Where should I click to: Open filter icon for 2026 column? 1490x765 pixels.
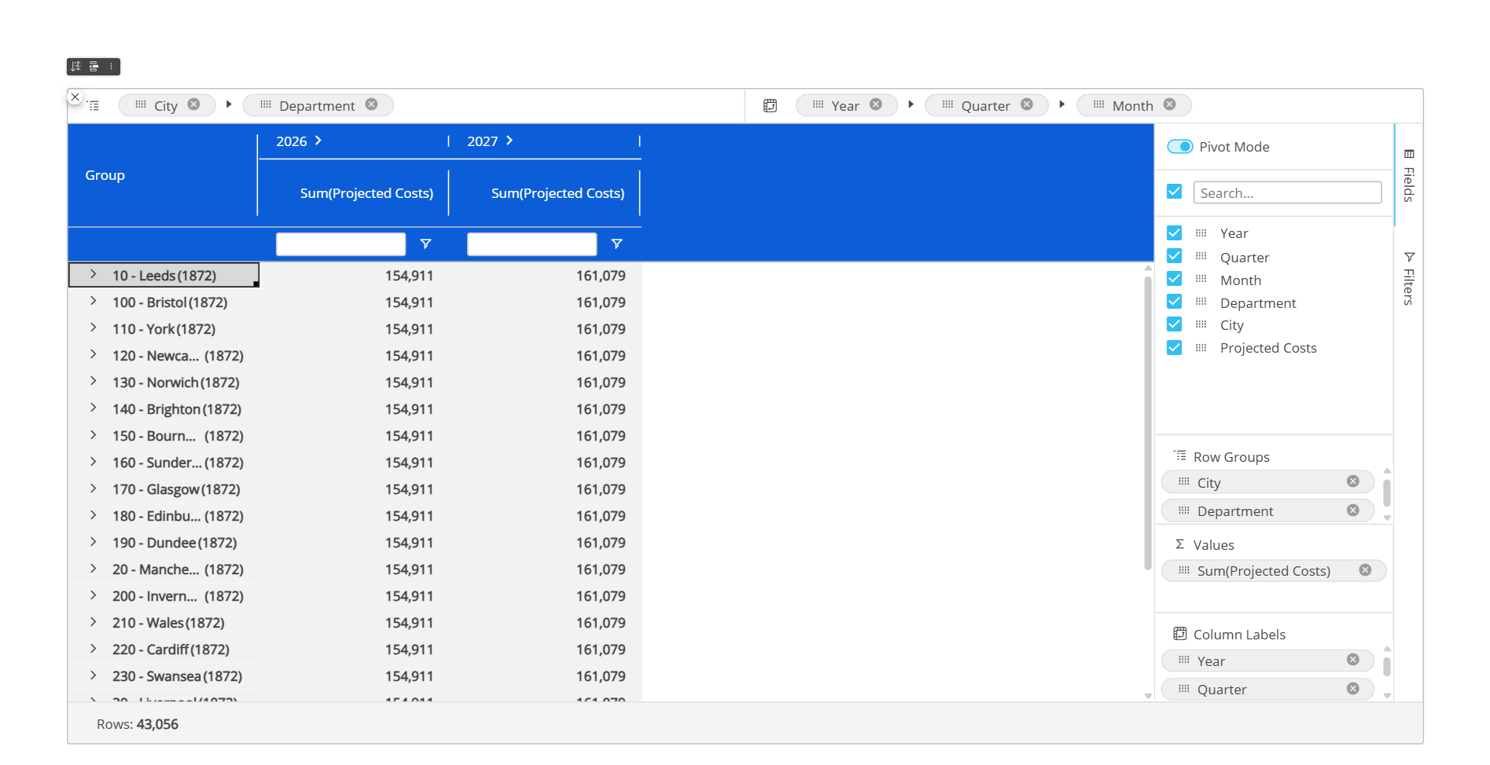425,244
